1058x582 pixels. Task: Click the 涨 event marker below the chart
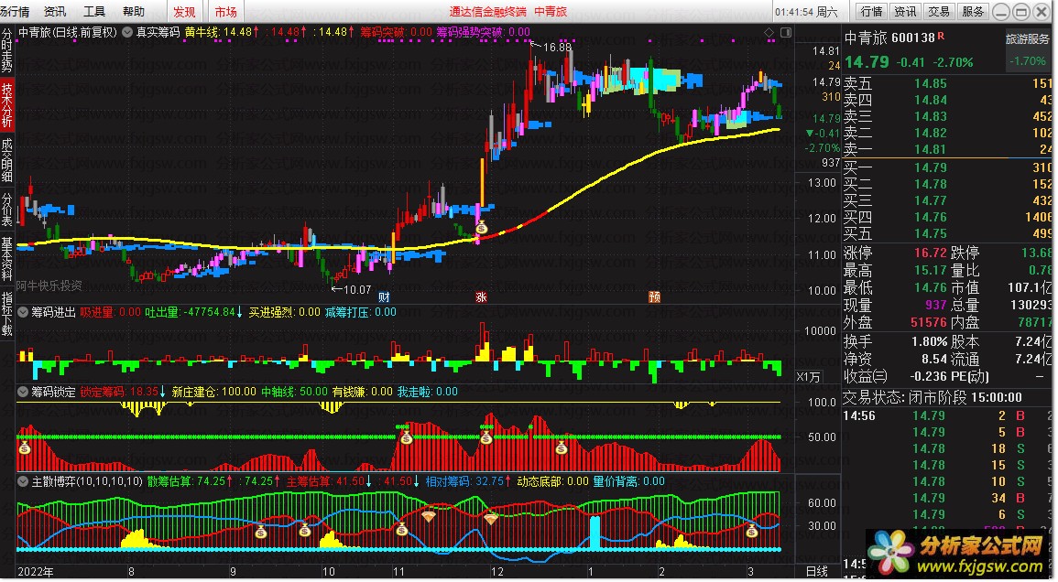(481, 296)
